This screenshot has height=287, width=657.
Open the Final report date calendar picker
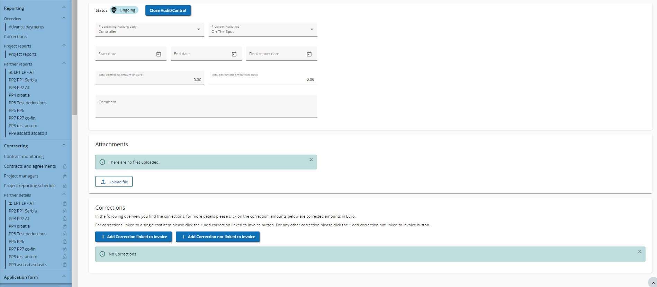(309, 54)
